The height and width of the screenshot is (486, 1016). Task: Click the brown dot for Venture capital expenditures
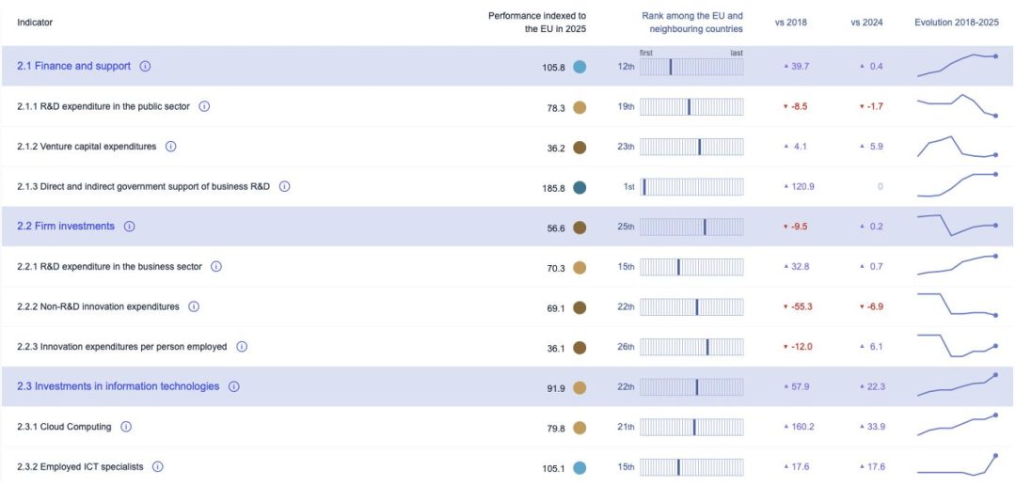tap(579, 148)
